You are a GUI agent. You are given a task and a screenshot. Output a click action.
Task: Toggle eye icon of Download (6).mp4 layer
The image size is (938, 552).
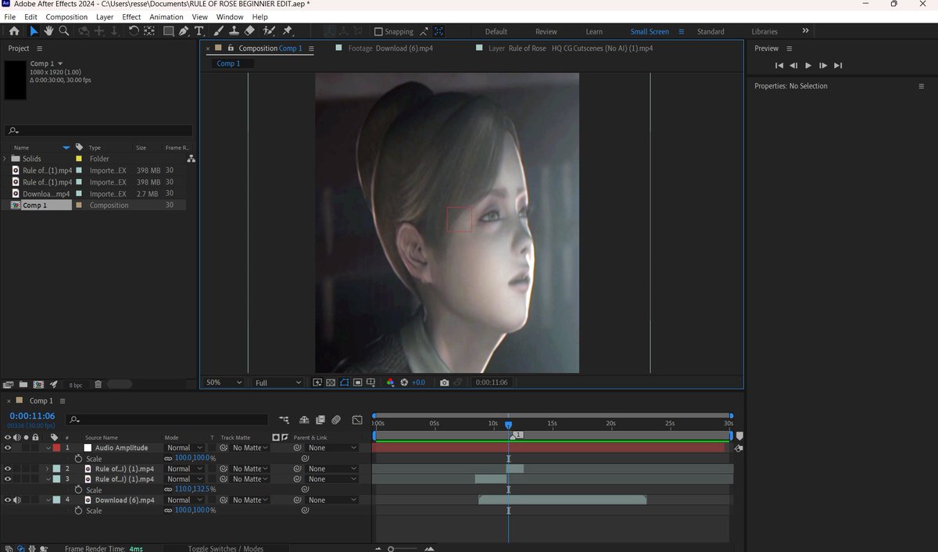[8, 500]
